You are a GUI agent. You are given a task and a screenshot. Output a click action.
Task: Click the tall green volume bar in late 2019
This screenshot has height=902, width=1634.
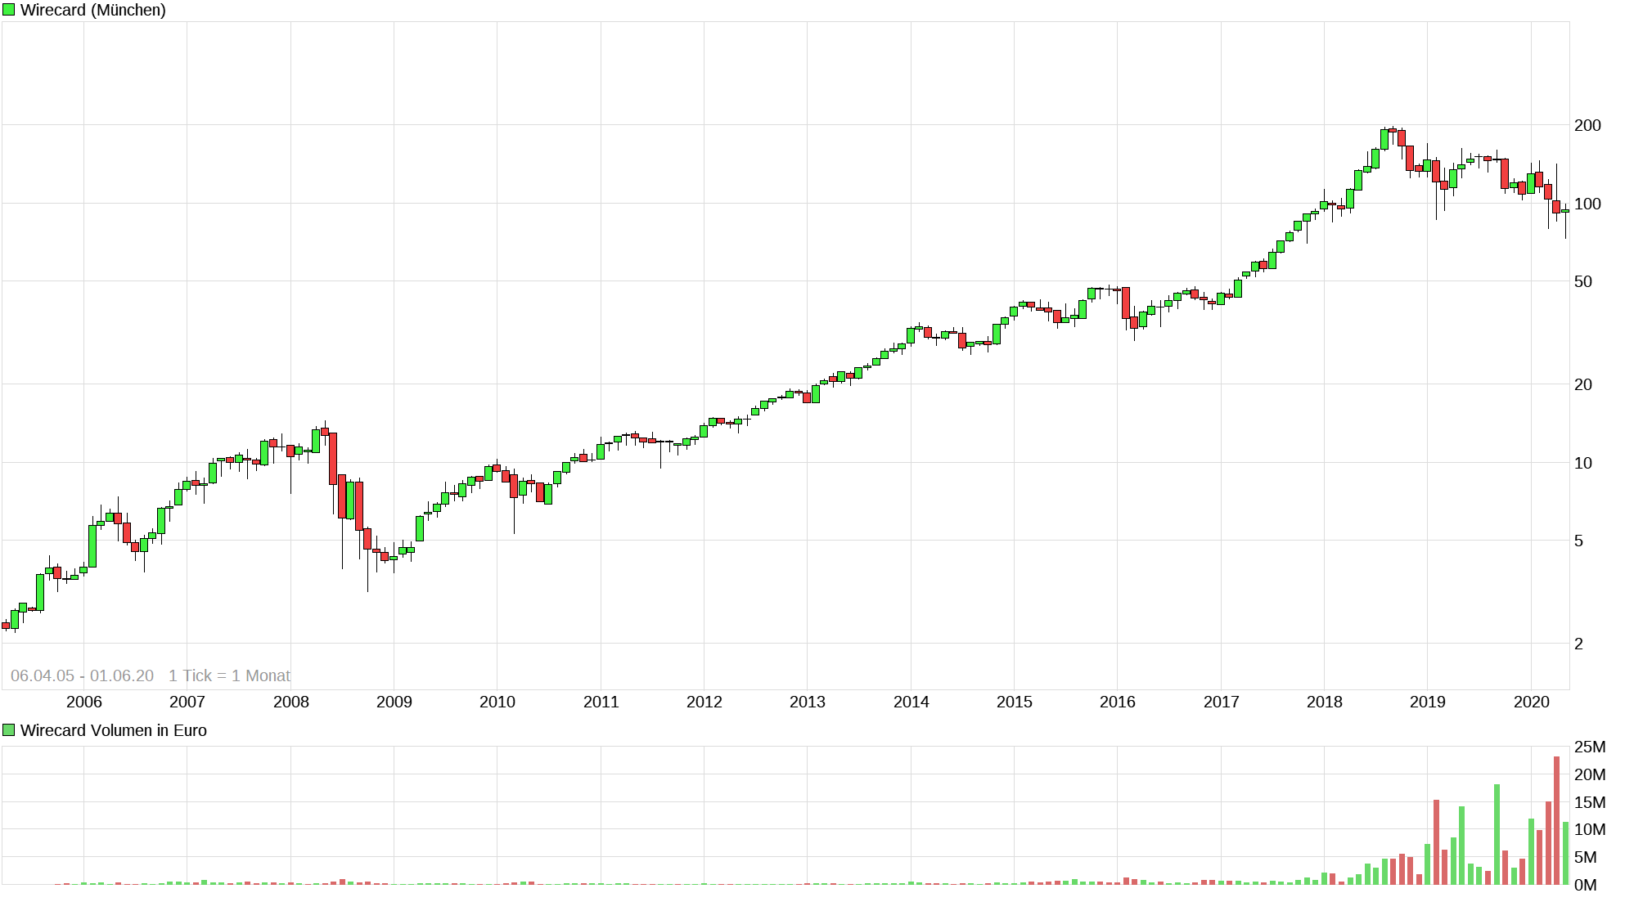pos(1497,834)
